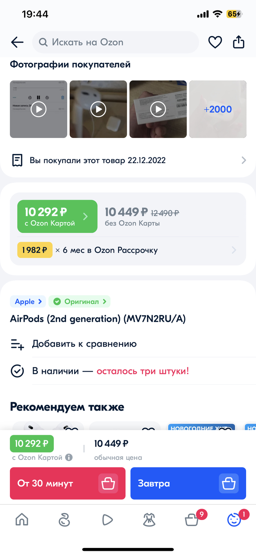Screen dimensions: 256x556
Task: Tap the back arrow icon
Action: (x=17, y=43)
